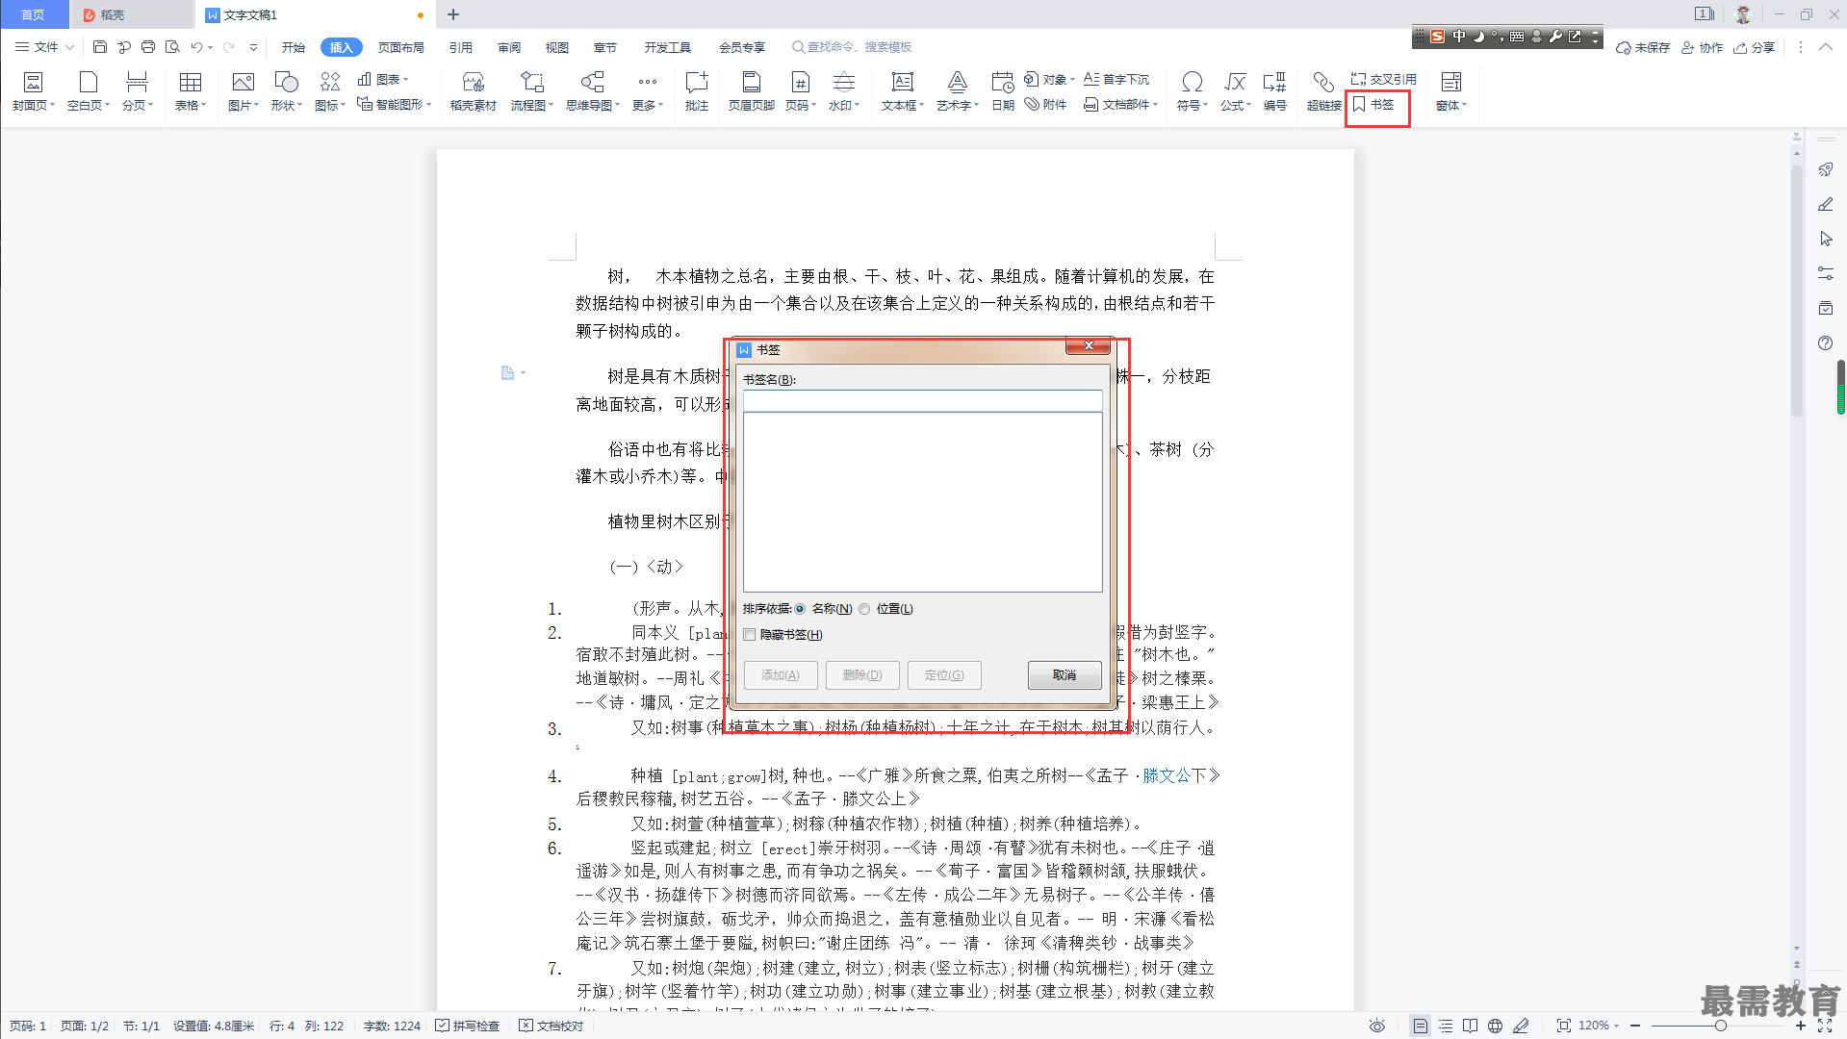1847x1039 pixels.
Task: Click the 添加(A) button in bookmark dialog
Action: tap(781, 675)
